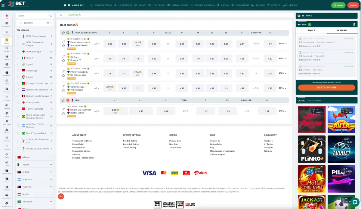Check the Premier League checkbox
This screenshot has height=209, width=361.
coord(19,52)
